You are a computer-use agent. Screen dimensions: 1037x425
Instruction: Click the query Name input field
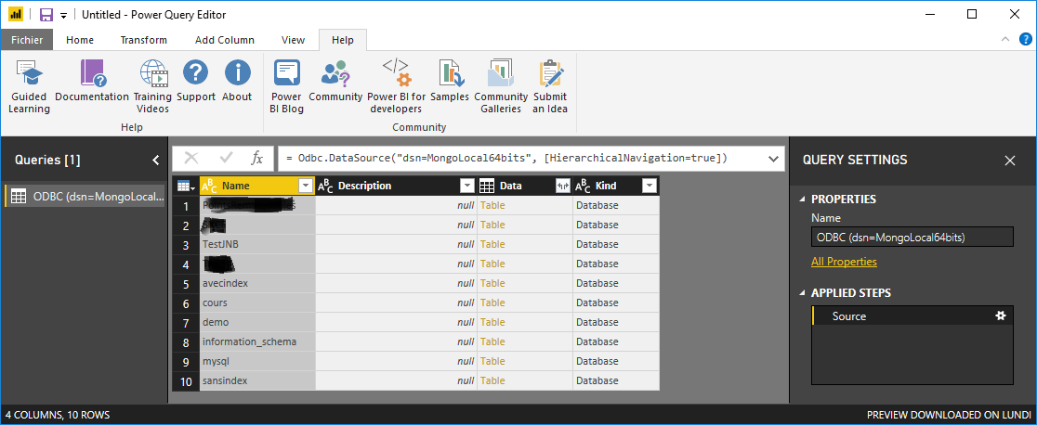[x=912, y=237]
